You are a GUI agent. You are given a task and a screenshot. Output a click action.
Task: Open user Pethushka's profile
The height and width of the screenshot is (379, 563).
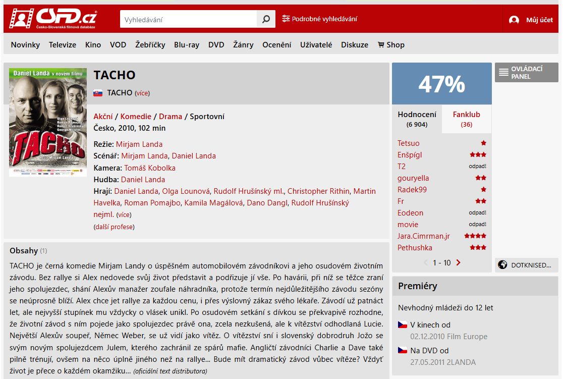click(415, 247)
